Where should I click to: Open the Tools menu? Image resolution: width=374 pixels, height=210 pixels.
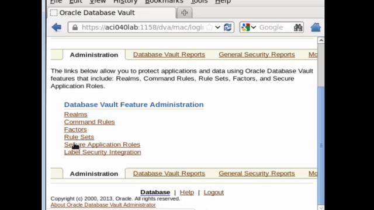pos(199,2)
